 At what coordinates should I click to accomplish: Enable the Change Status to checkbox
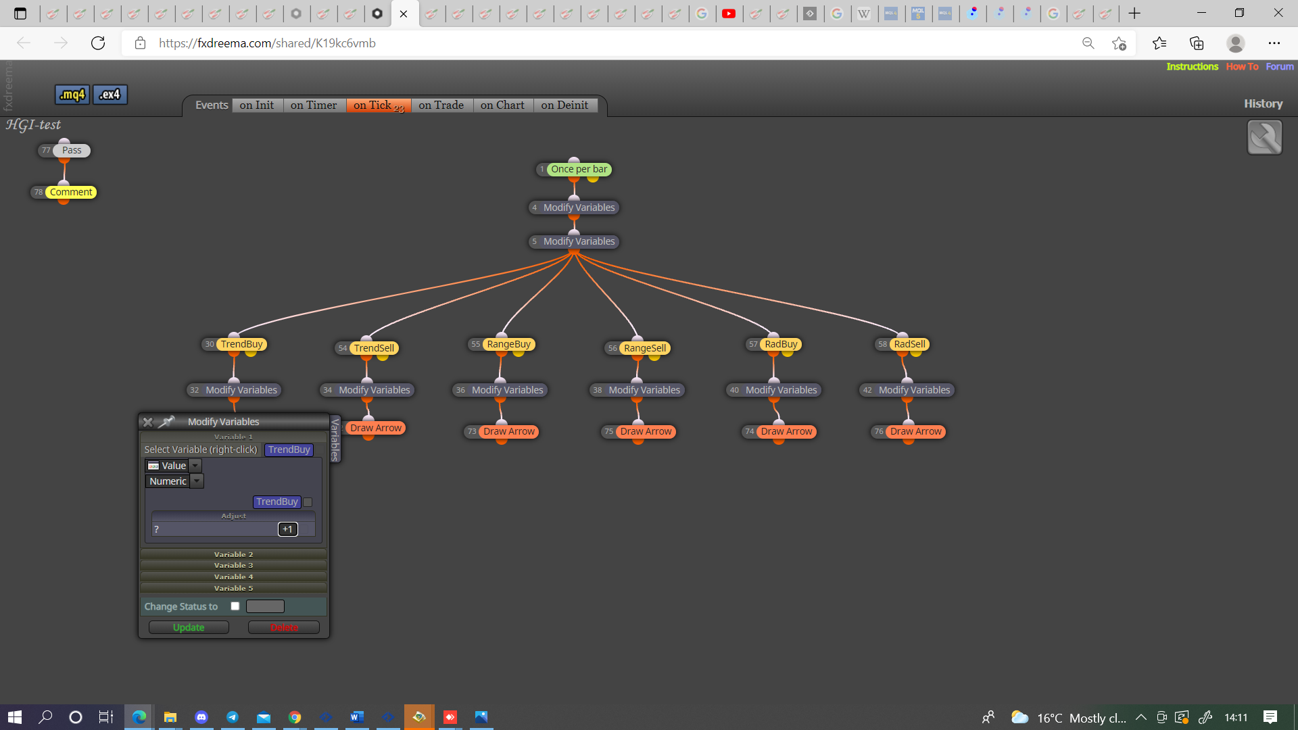tap(235, 606)
